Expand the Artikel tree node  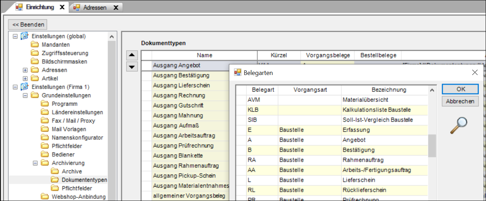click(x=25, y=78)
